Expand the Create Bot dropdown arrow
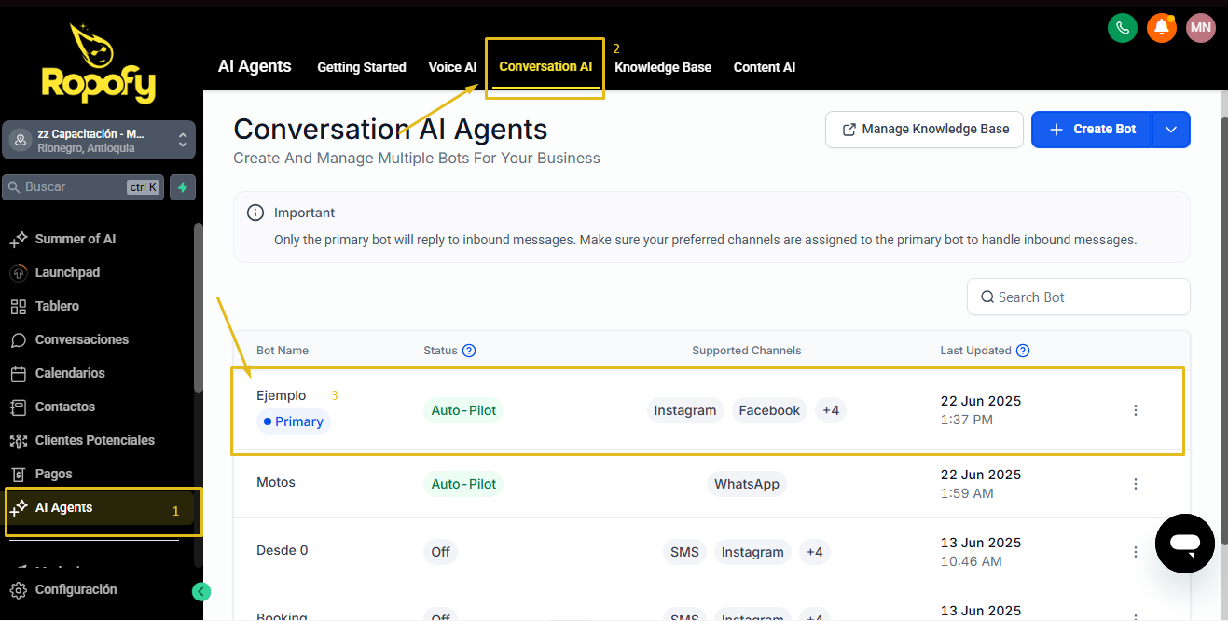 pyautogui.click(x=1172, y=130)
